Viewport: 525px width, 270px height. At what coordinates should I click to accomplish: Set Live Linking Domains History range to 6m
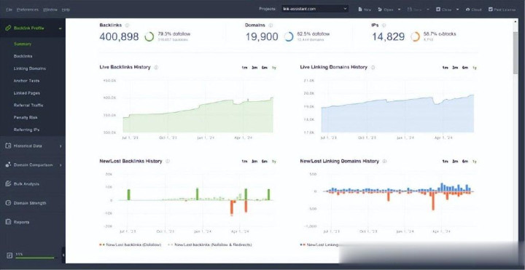[465, 68]
